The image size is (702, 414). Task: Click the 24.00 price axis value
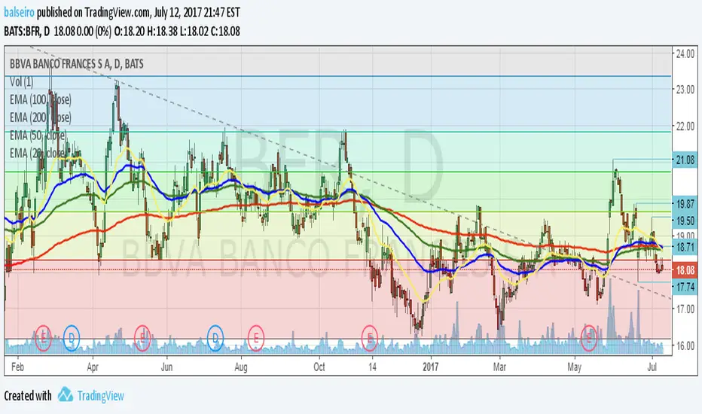click(685, 53)
